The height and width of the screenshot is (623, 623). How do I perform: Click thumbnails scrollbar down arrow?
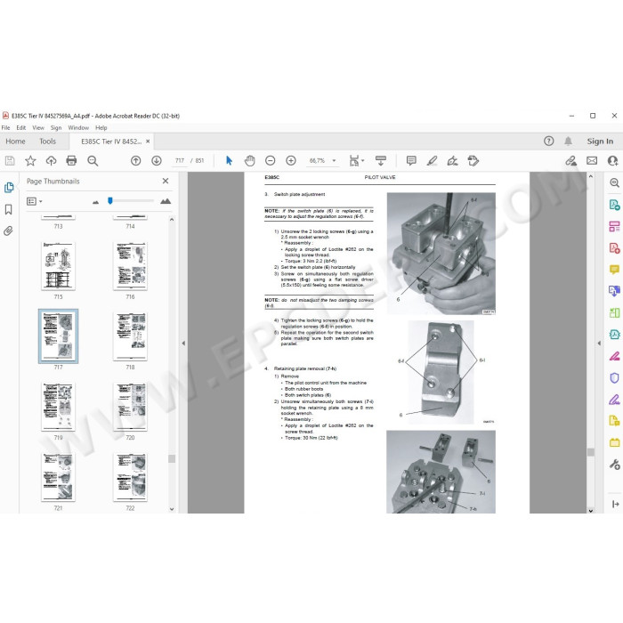click(172, 508)
